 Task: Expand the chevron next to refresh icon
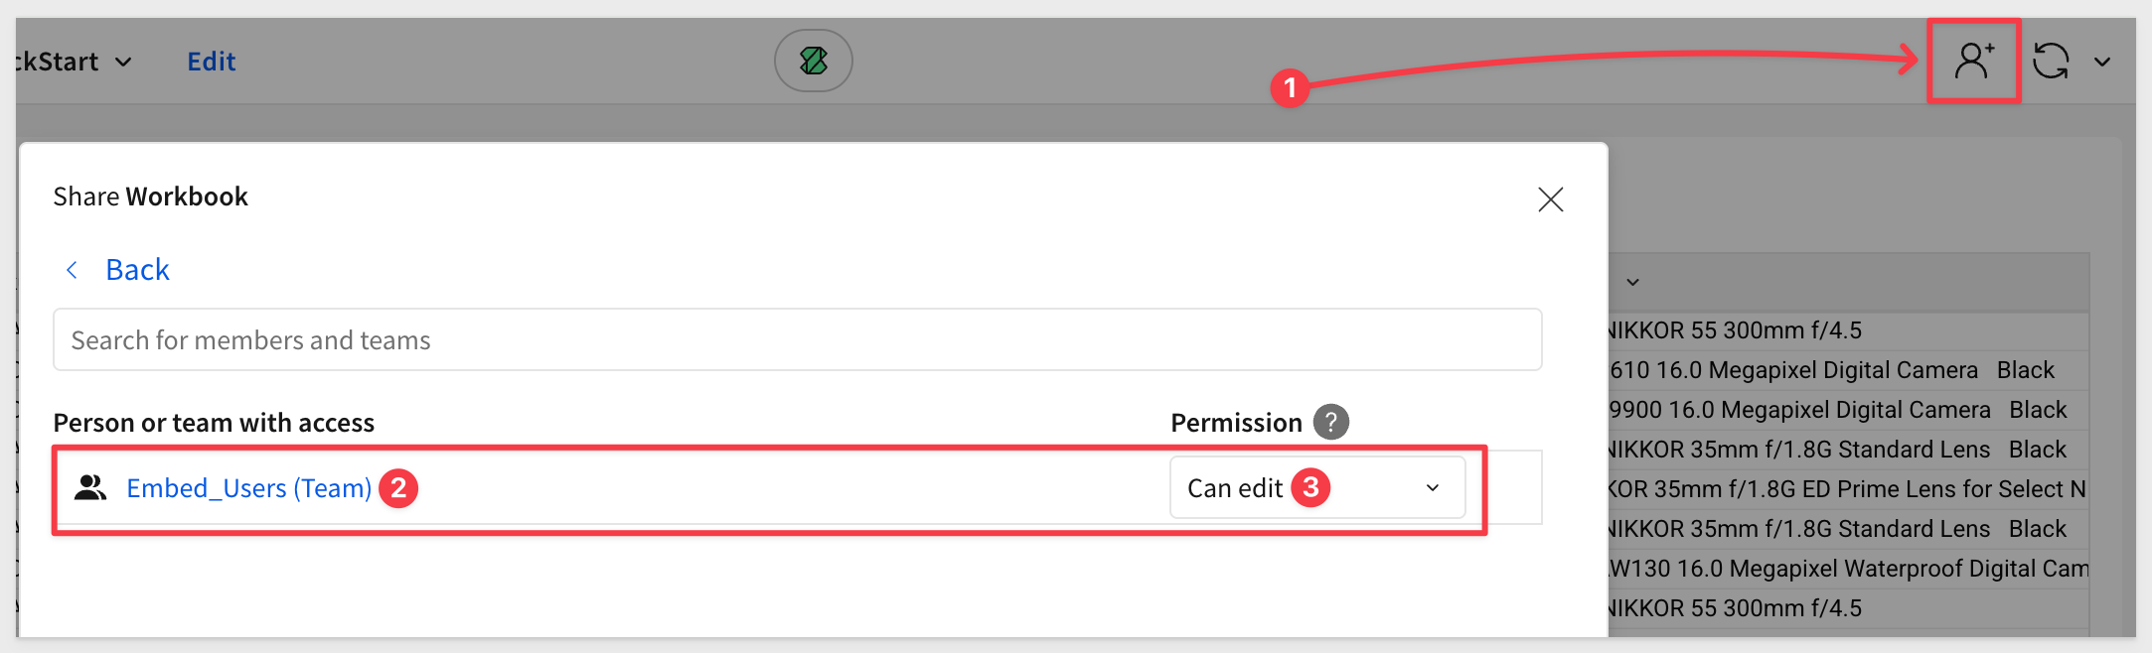coord(2102,62)
